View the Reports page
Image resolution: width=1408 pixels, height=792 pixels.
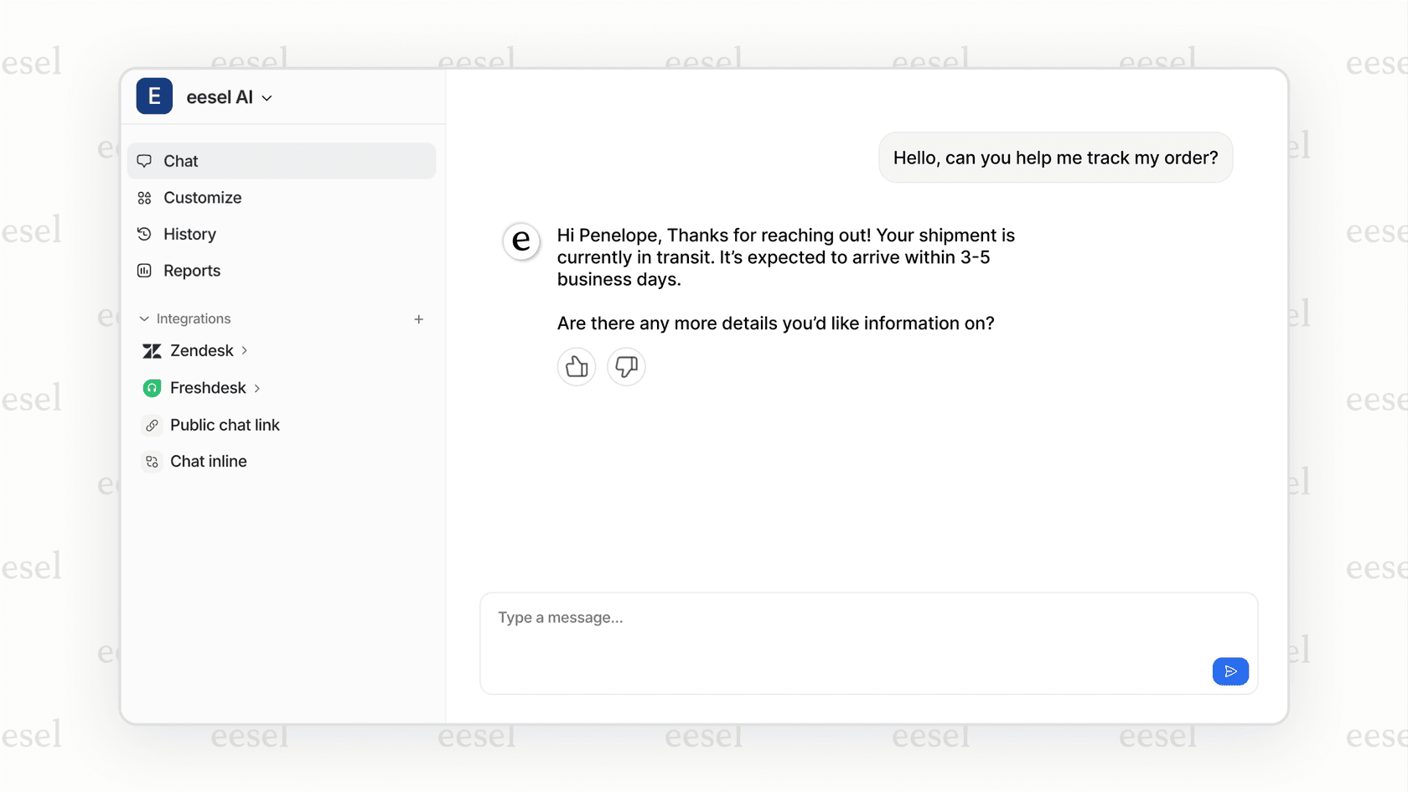pyautogui.click(x=192, y=271)
